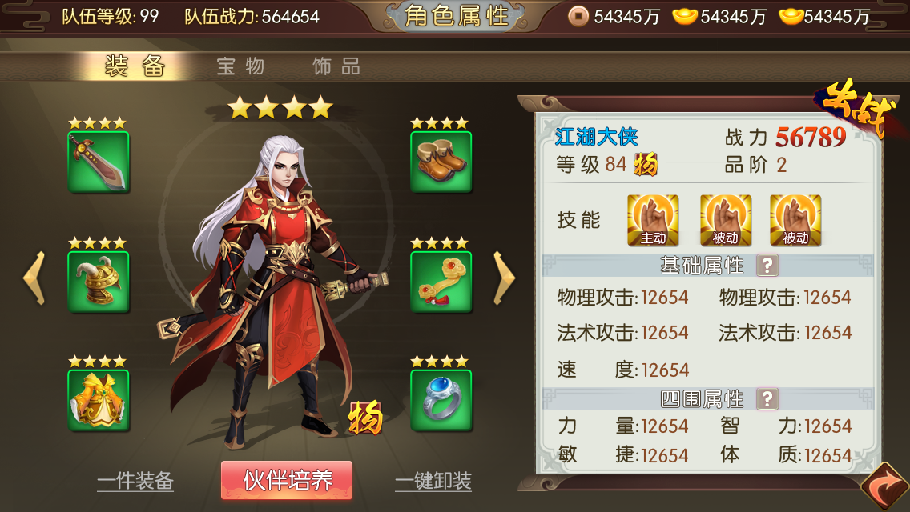This screenshot has width=910, height=512.
Task: Click the 伙伴培养 button
Action: (x=287, y=480)
